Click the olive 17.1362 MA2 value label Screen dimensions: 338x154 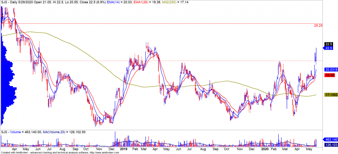pos(331,95)
